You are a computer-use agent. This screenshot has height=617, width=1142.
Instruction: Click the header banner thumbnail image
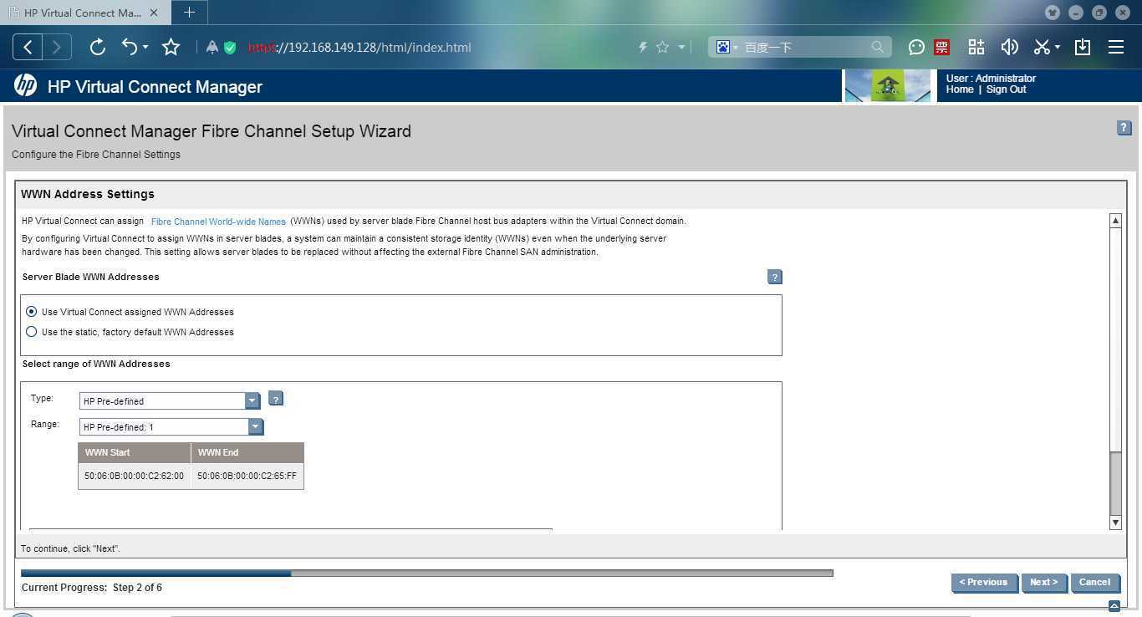click(x=888, y=85)
